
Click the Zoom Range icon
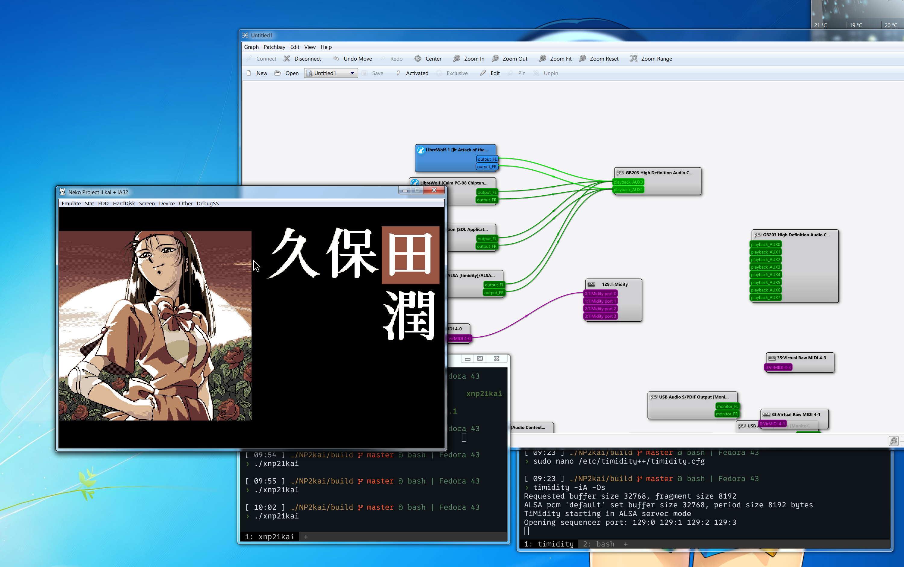[x=633, y=58]
